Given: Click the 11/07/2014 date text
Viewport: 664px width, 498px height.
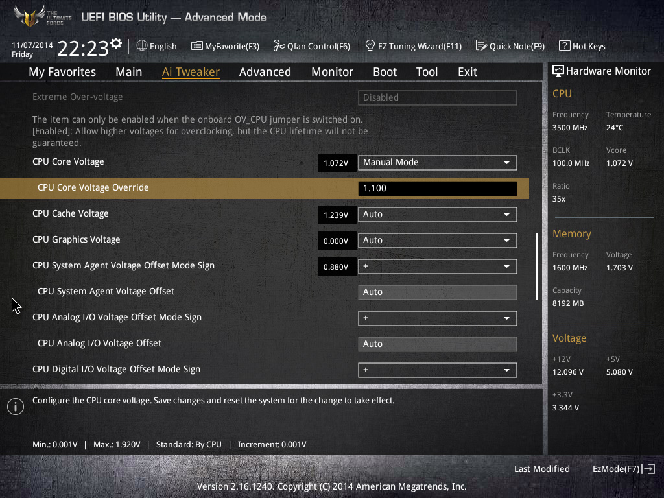Looking at the screenshot, I should [32, 45].
